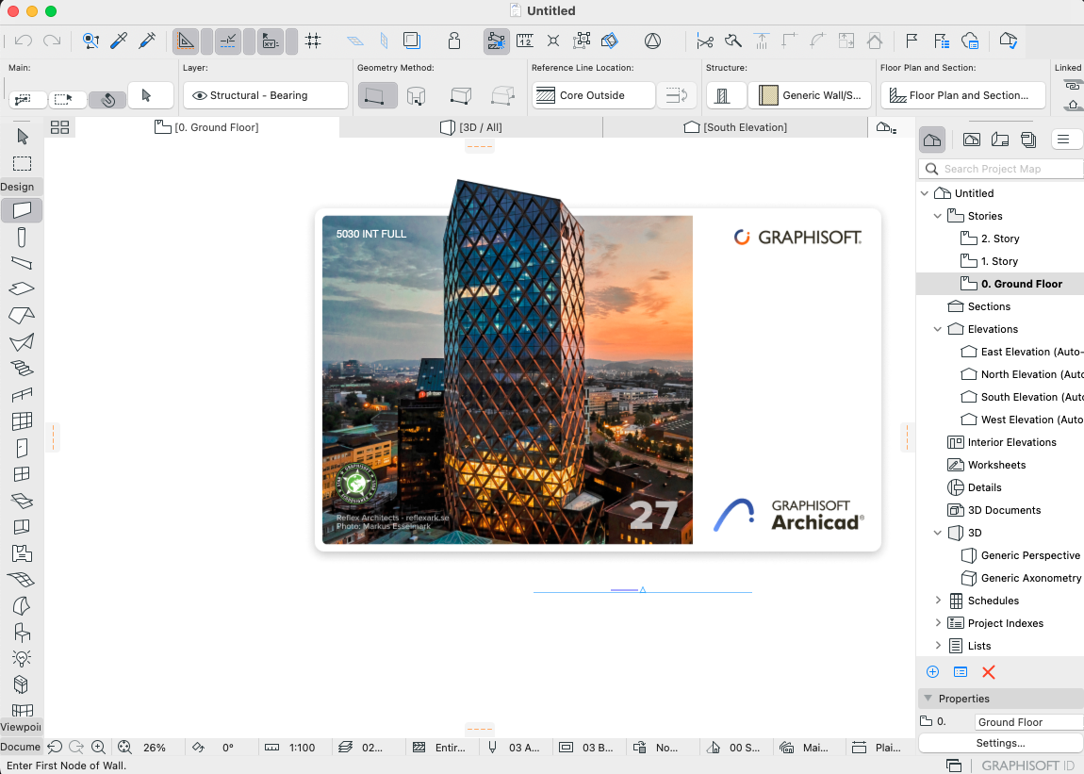1084x774 pixels.
Task: Select the Column tool in the toolbox
Action: (x=22, y=237)
